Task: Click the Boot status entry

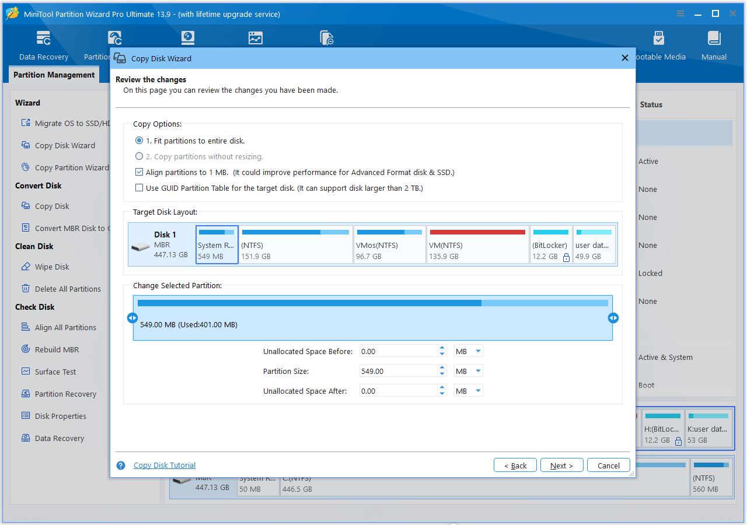Action: [x=646, y=386]
